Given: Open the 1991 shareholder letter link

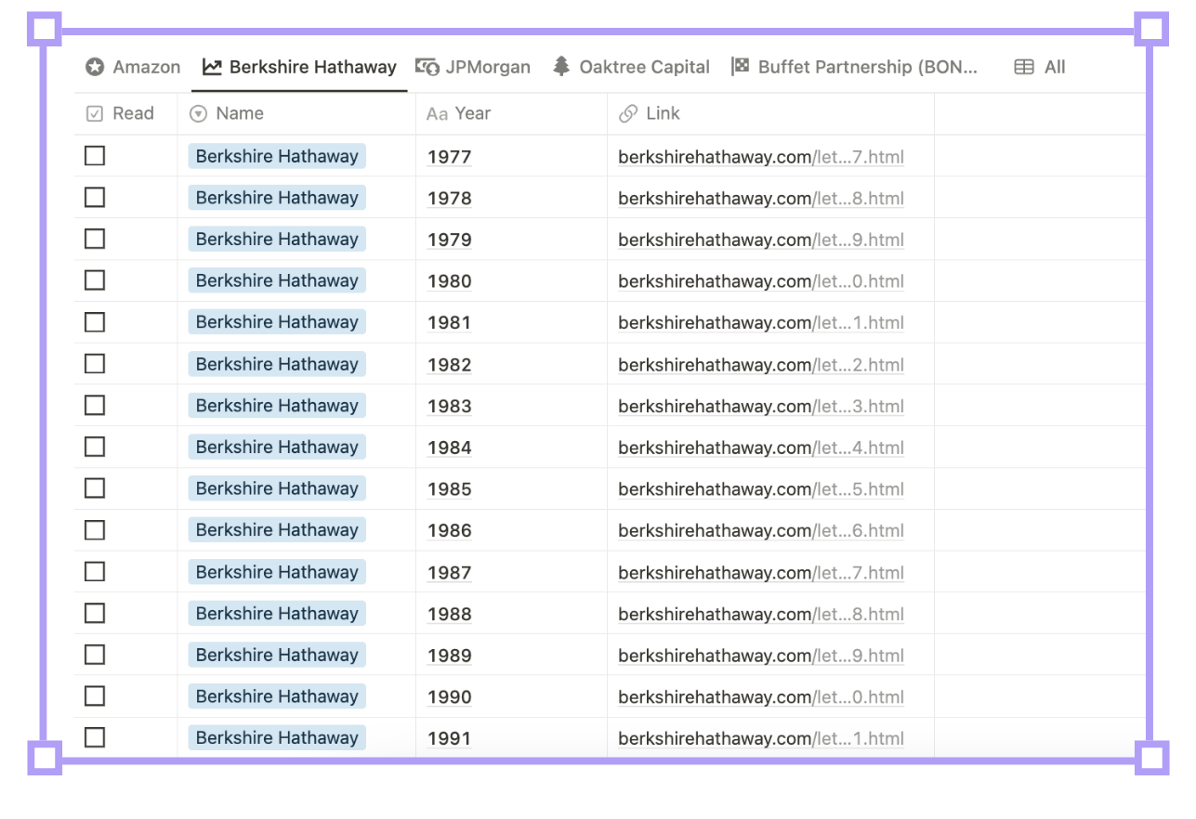Looking at the screenshot, I should click(761, 739).
